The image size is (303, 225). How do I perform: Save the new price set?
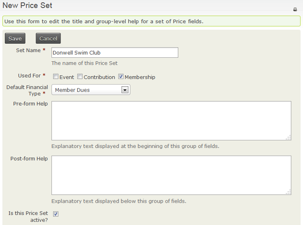[15, 39]
